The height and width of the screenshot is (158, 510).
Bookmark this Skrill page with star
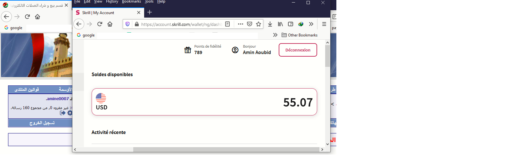pyautogui.click(x=259, y=24)
